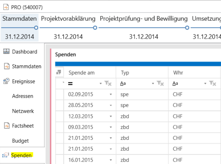Open the Budget section in sidebar
This screenshot has height=164, width=221.
tap(20, 141)
